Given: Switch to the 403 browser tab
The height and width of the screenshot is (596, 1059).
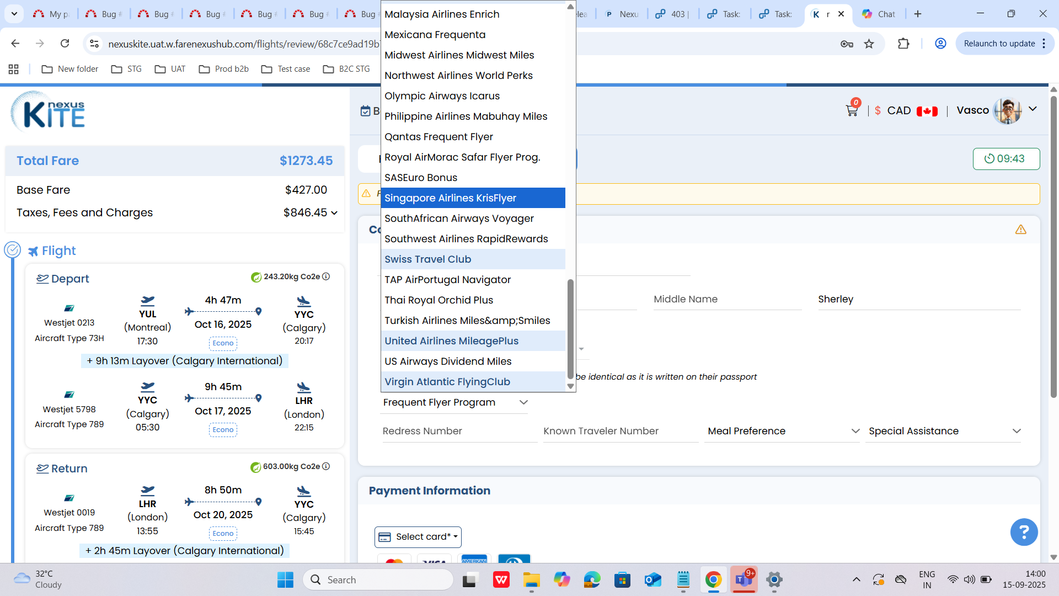Looking at the screenshot, I should (x=671, y=14).
